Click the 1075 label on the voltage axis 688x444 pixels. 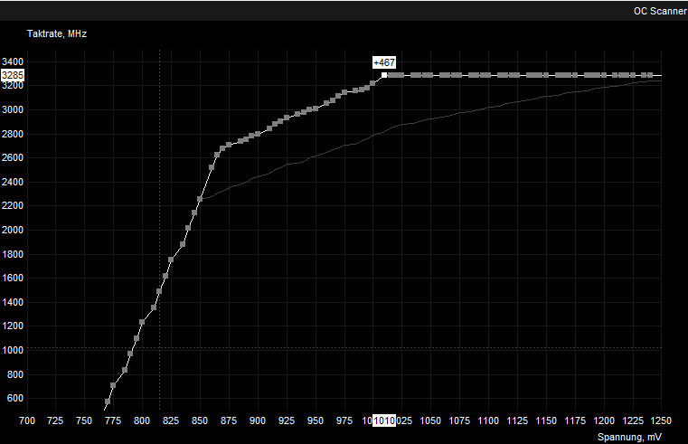(459, 420)
